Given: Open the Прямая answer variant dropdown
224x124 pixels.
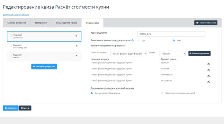Looking at the screenshot, I should click(x=172, y=54).
